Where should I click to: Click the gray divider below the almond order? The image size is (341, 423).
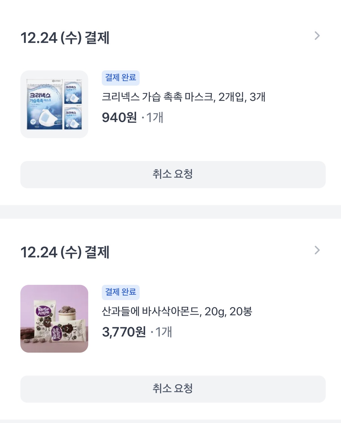click(170, 421)
